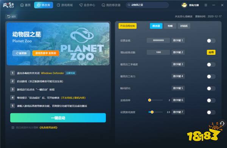Click the 数字键 4 hotkey box
The height and width of the screenshot is (148, 227).
178,76
